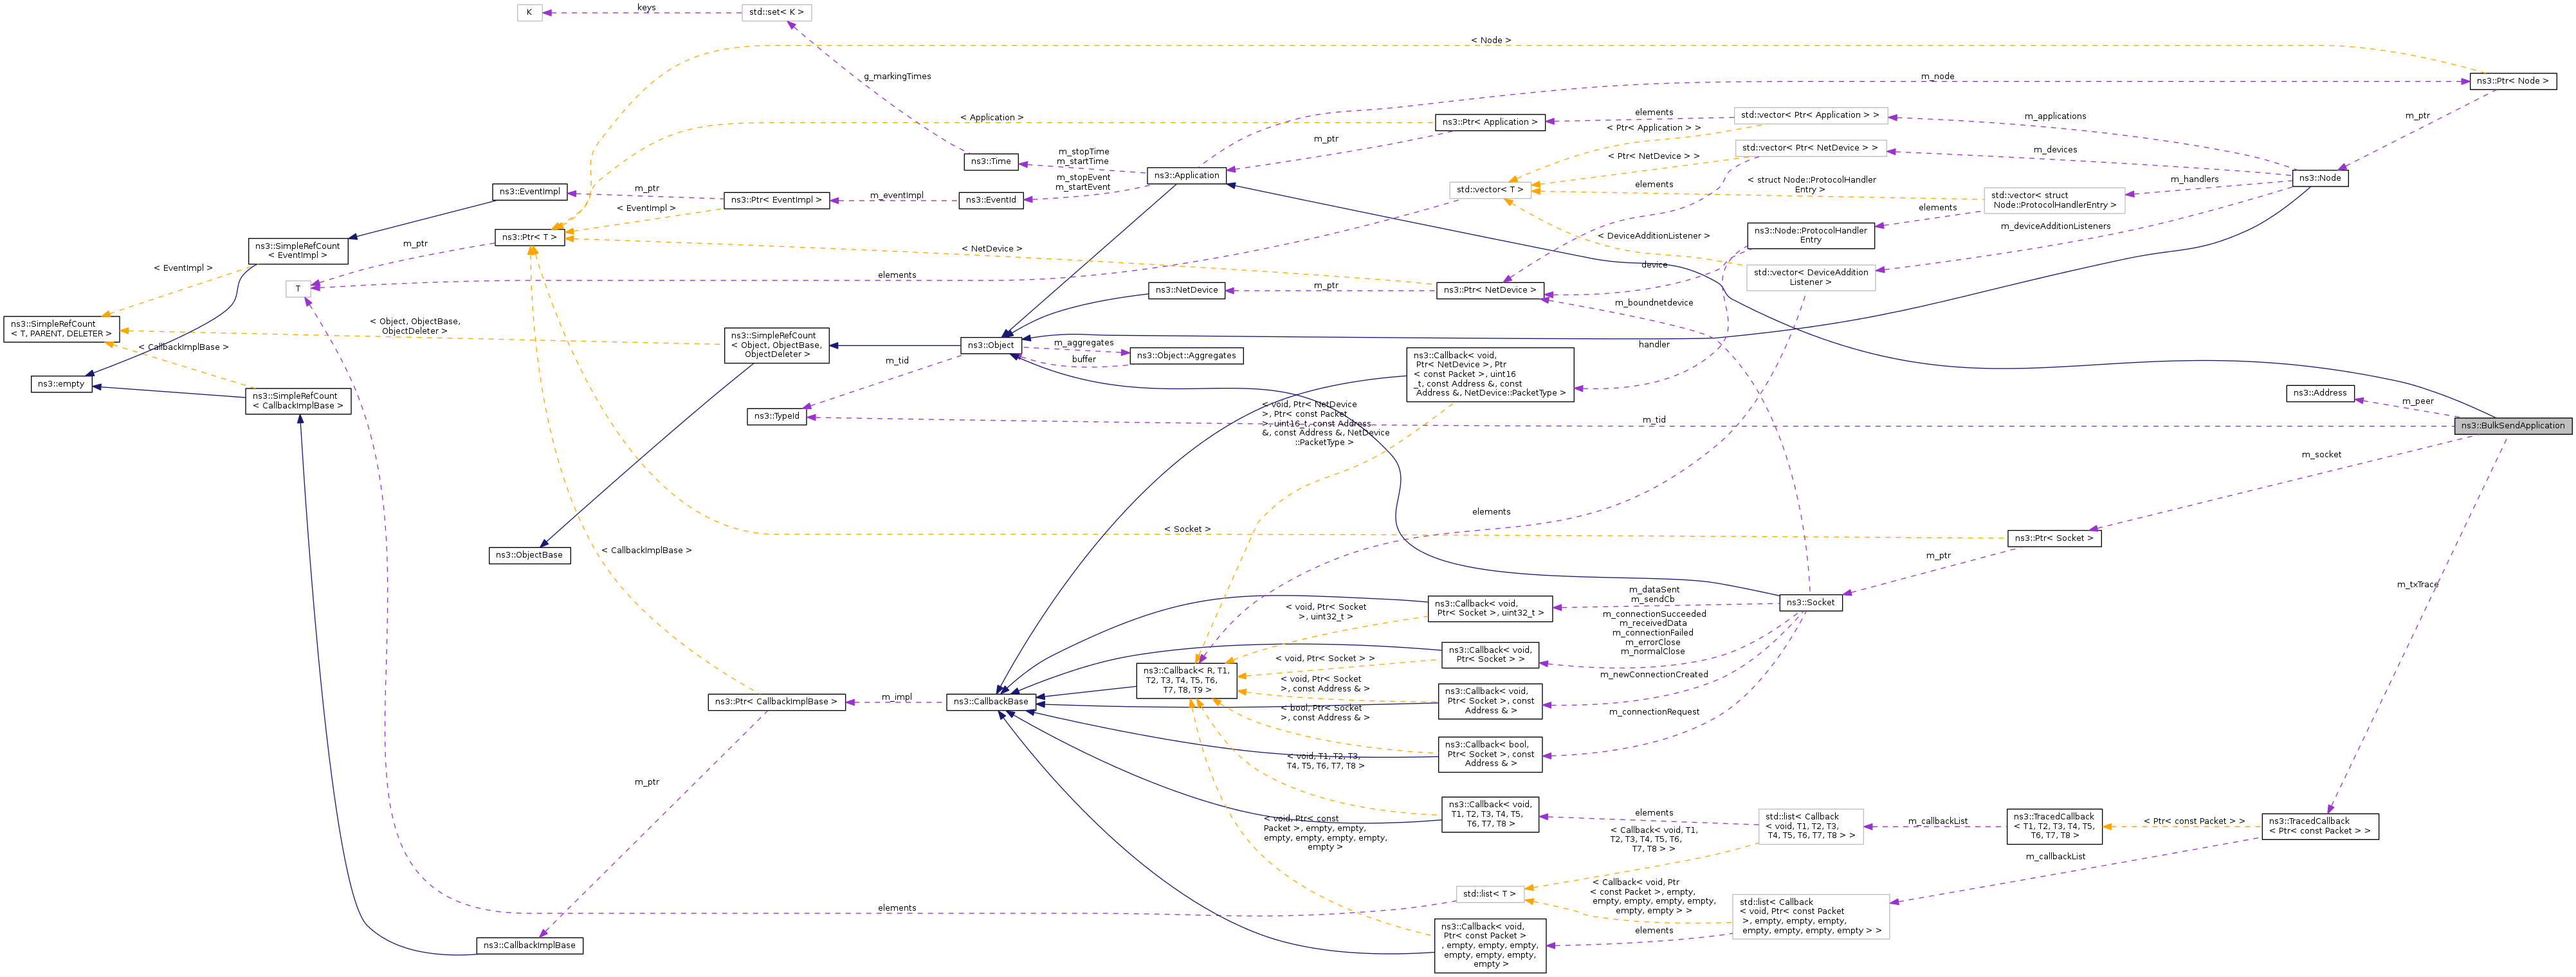
Task: Click the g_markingTimes edge label
Action: (897, 76)
